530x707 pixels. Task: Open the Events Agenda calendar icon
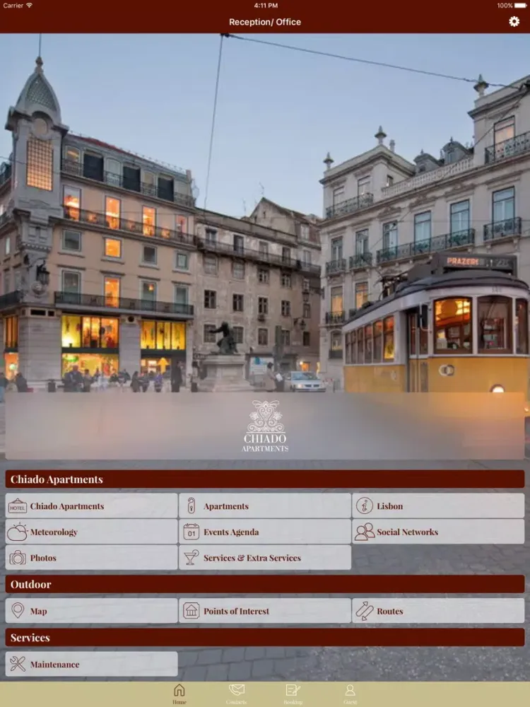tap(191, 532)
